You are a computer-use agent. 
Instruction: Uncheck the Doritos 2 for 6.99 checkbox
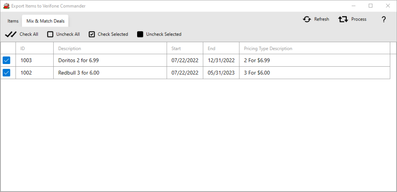7,60
